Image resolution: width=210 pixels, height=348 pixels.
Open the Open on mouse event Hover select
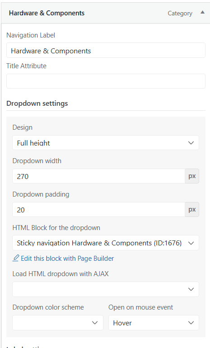(x=154, y=323)
